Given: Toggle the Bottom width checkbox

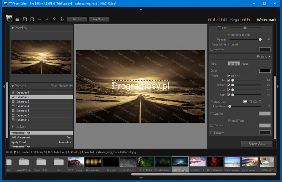Looking at the screenshot, I should [229, 85].
